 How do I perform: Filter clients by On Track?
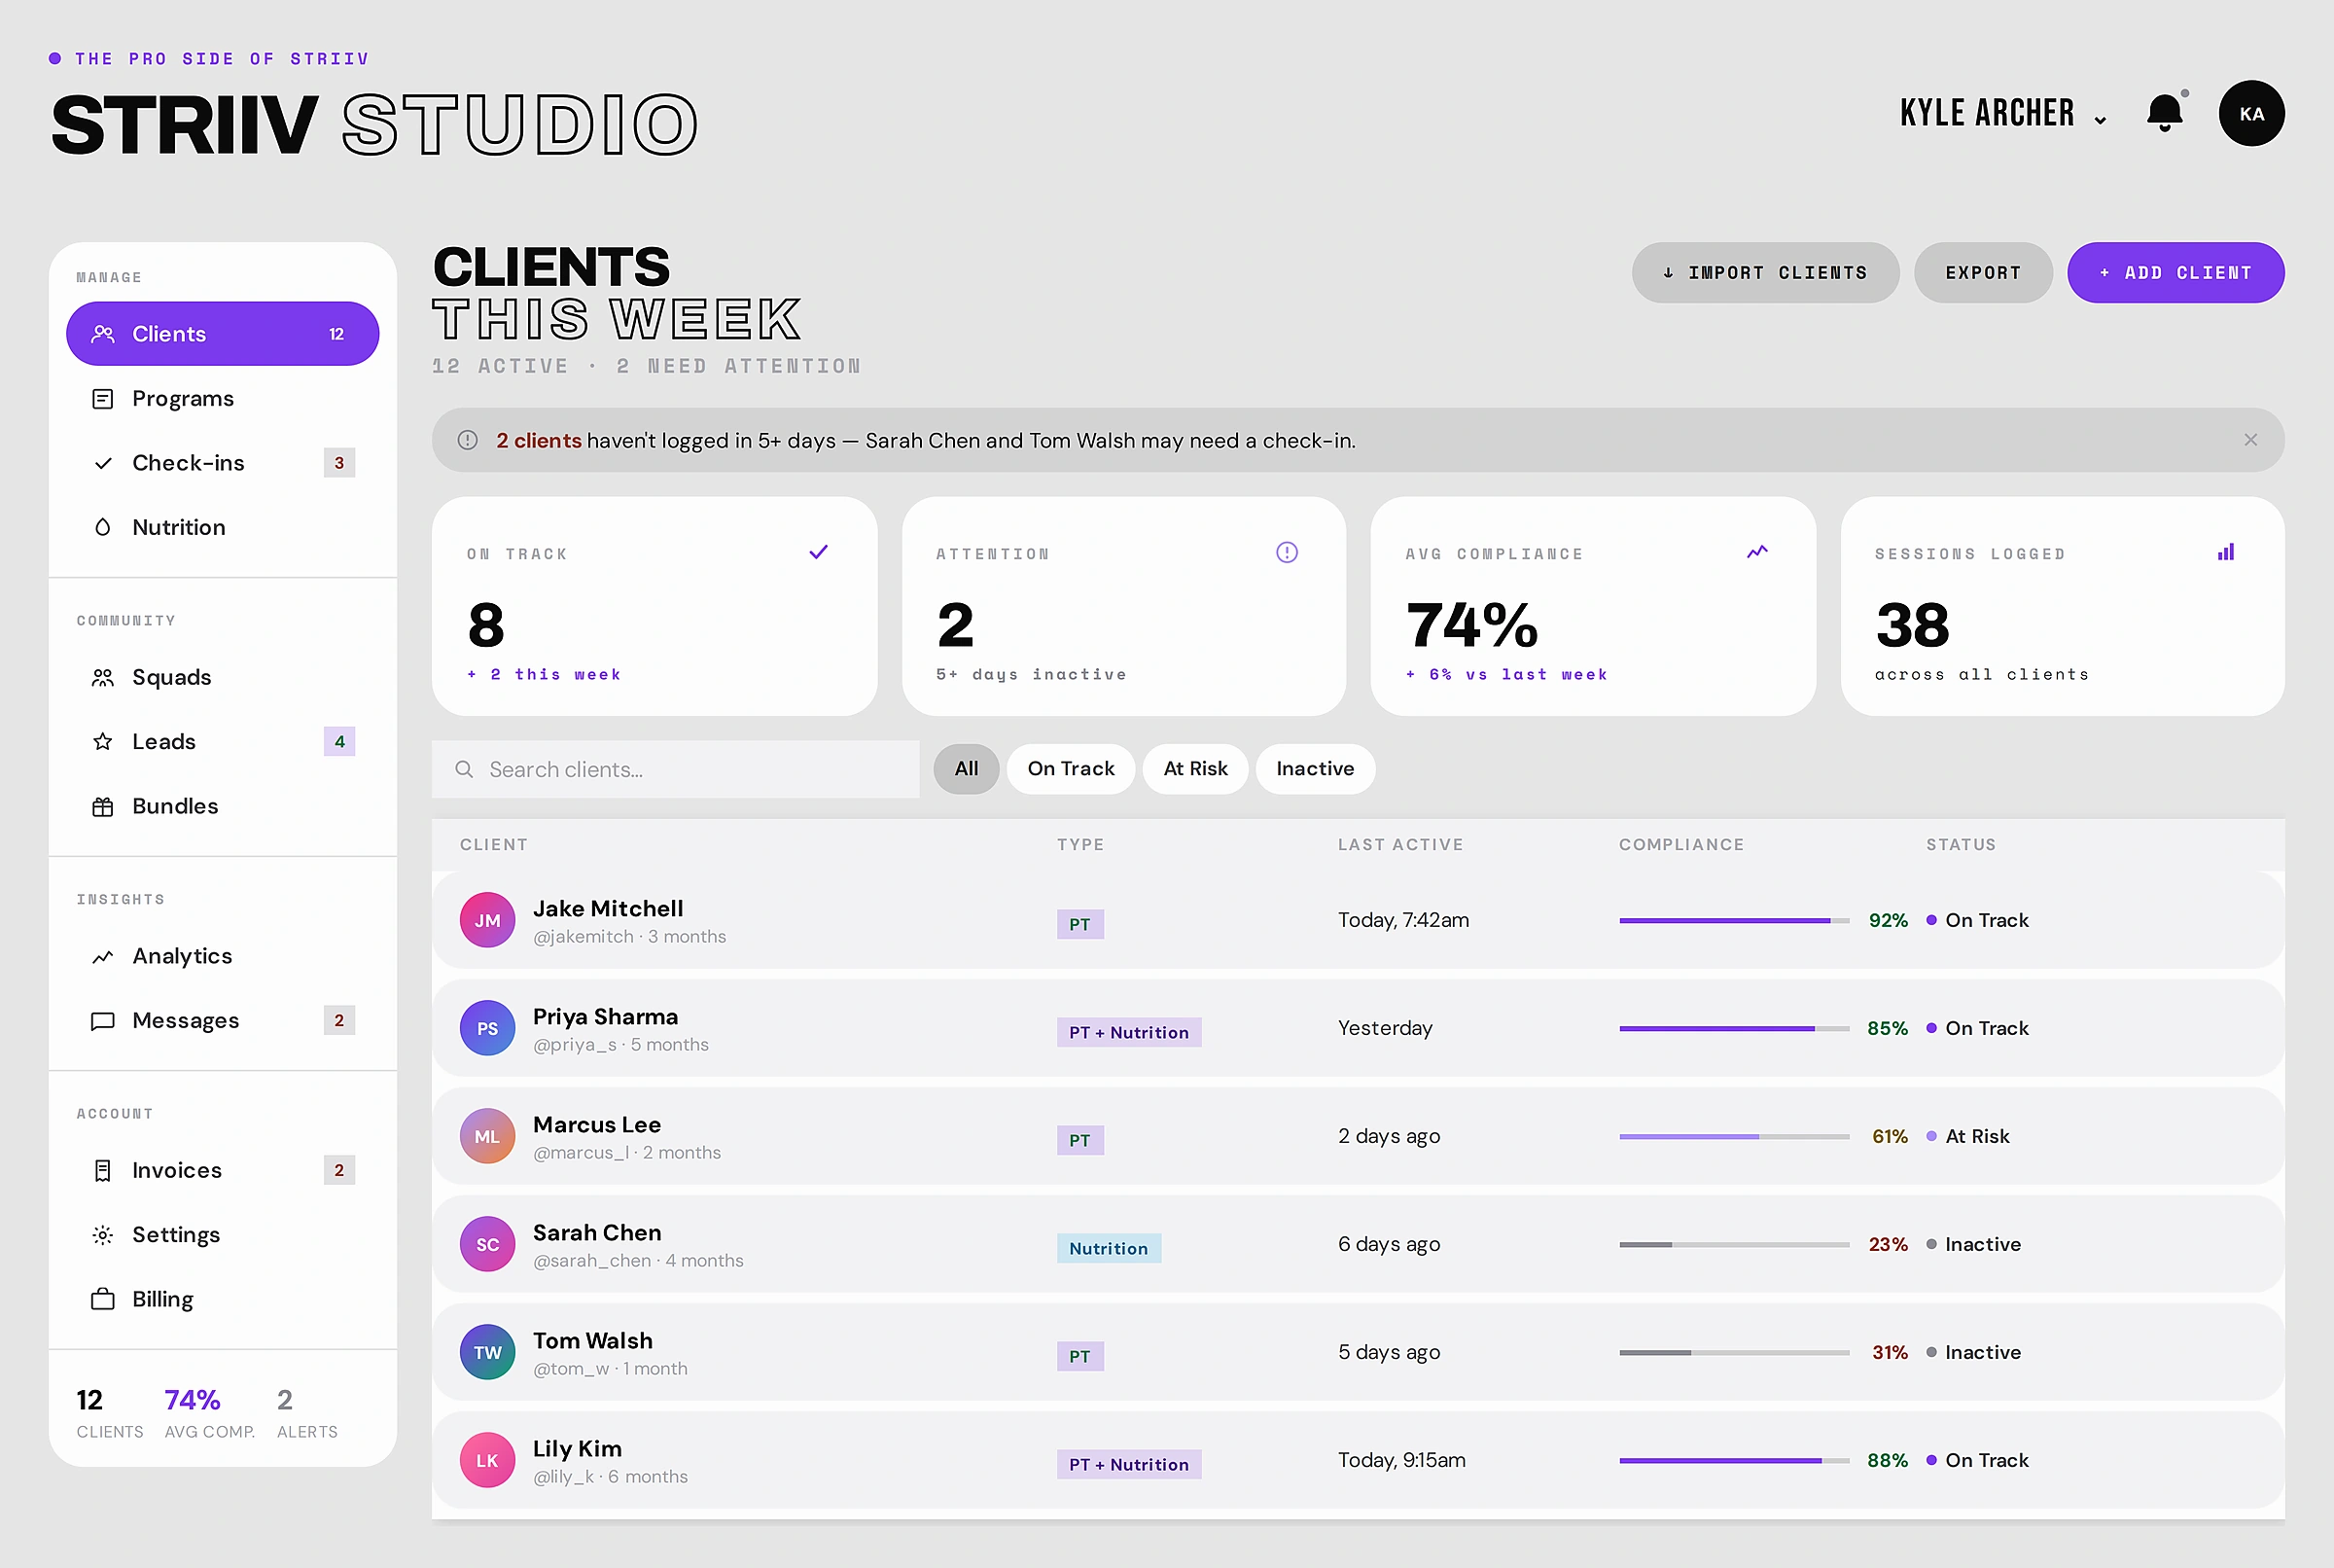click(1071, 769)
